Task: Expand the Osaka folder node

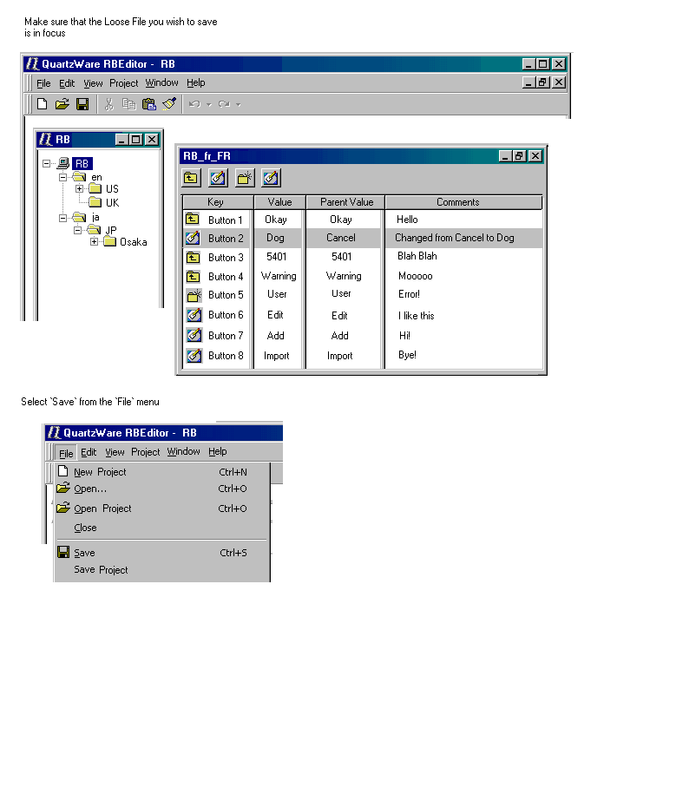Action: click(x=94, y=242)
